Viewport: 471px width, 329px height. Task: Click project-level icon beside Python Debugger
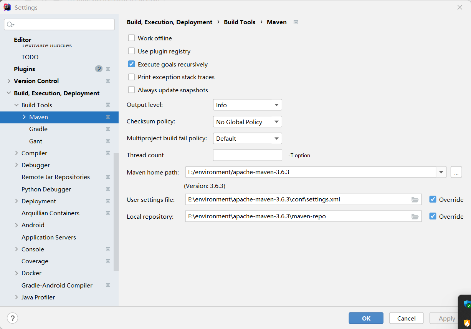[108, 189]
